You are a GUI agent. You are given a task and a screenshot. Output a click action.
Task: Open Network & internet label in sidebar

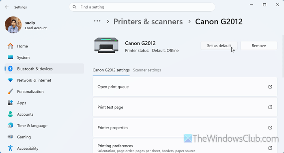34,80
